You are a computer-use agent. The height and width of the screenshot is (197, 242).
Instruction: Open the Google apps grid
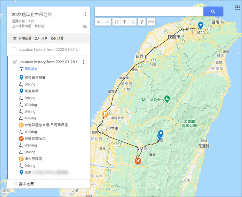[237, 8]
